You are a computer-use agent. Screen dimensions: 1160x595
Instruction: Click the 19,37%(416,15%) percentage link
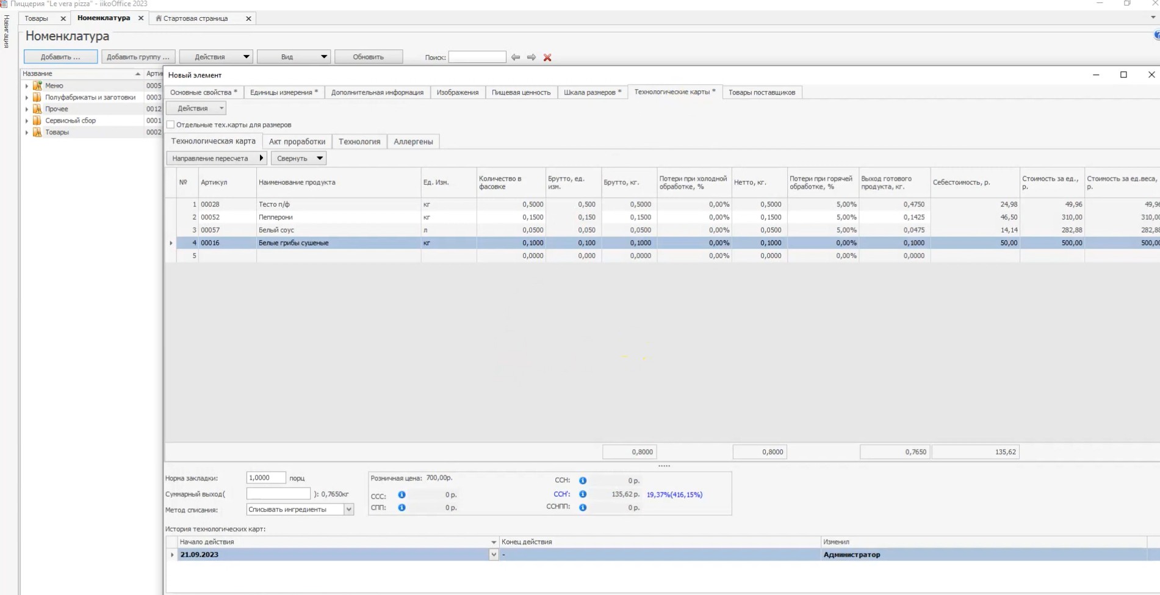tap(674, 495)
